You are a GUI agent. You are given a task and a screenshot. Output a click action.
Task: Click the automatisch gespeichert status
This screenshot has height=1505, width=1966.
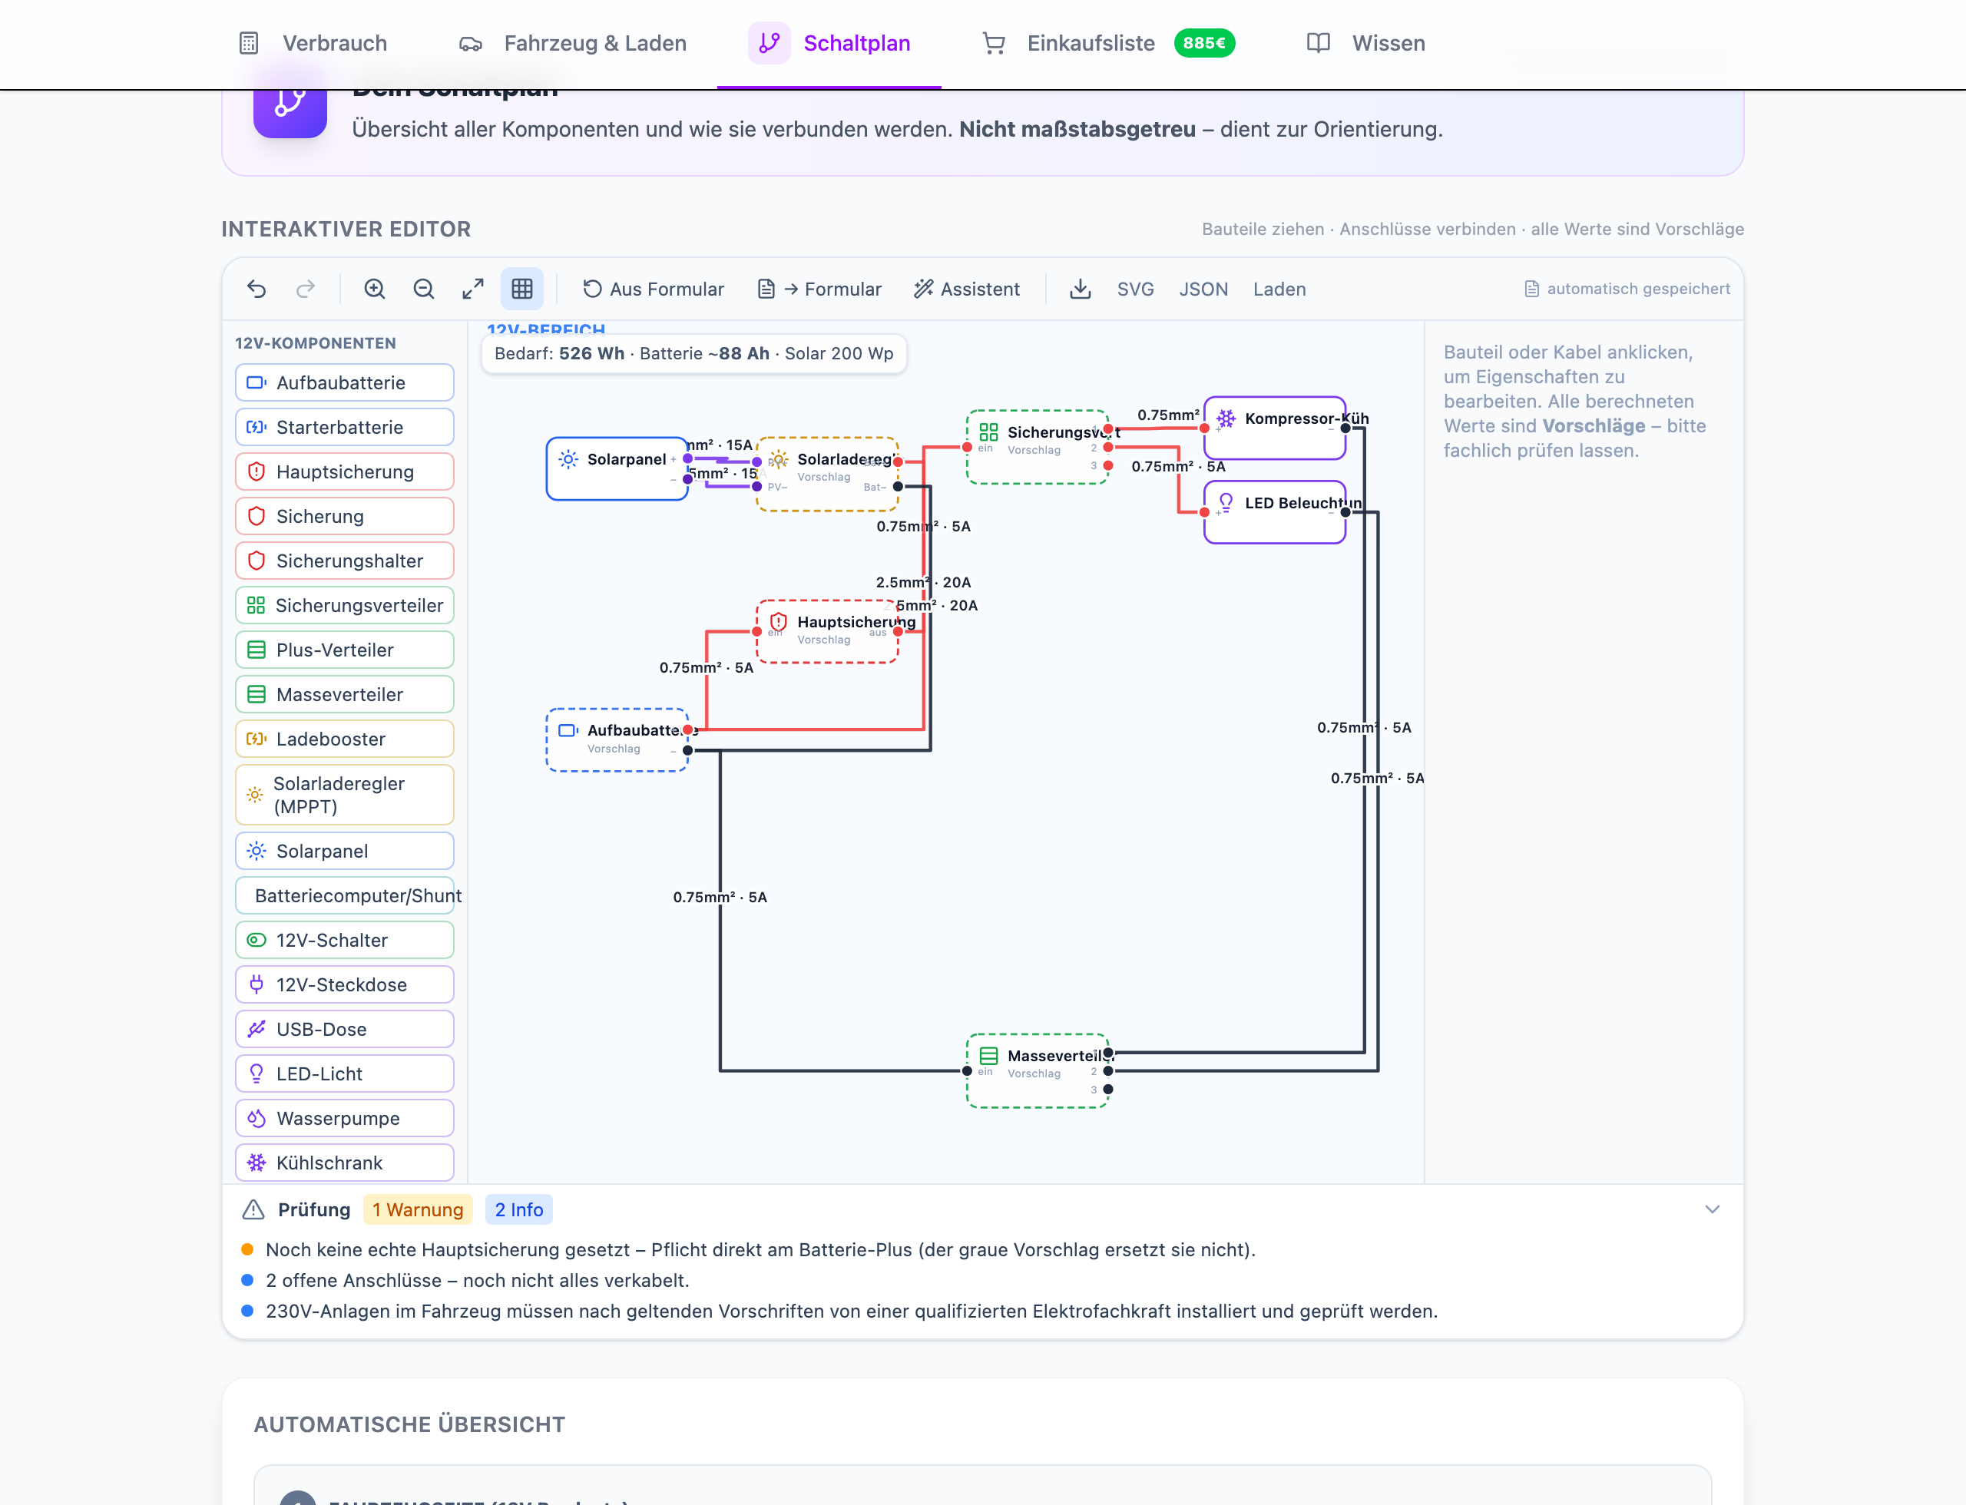point(1627,289)
